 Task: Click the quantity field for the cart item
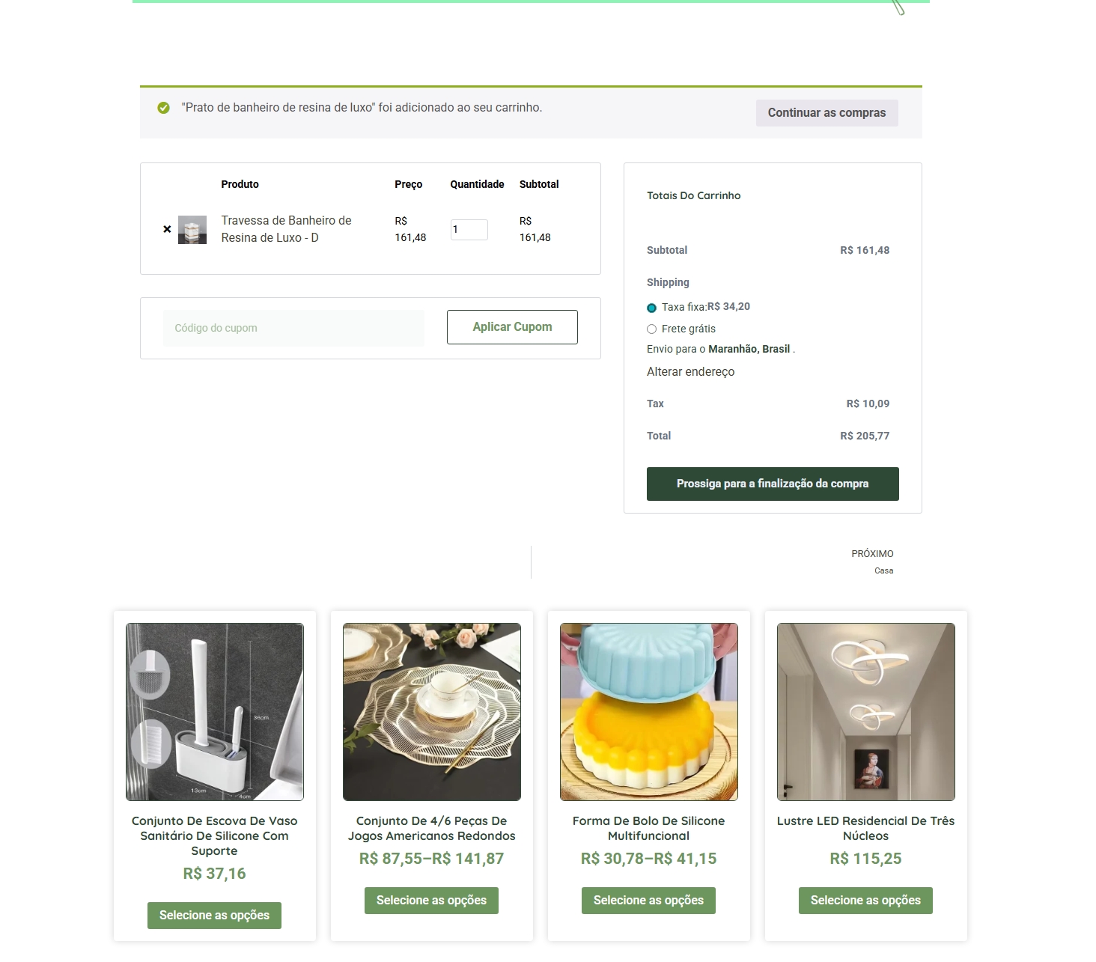tap(469, 230)
